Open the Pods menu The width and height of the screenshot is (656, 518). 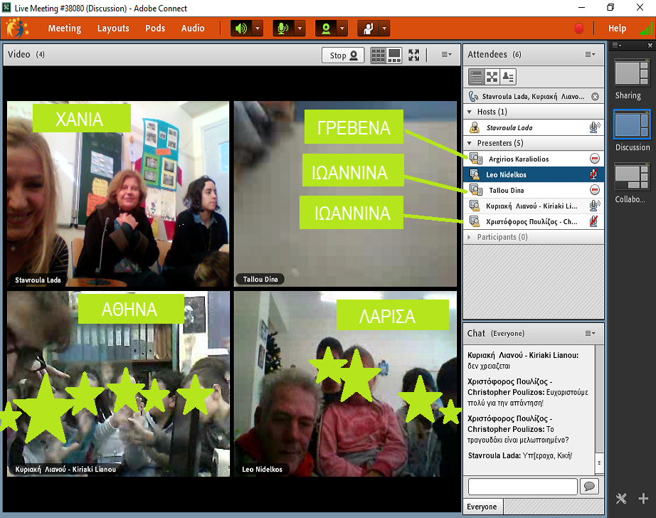(x=155, y=28)
